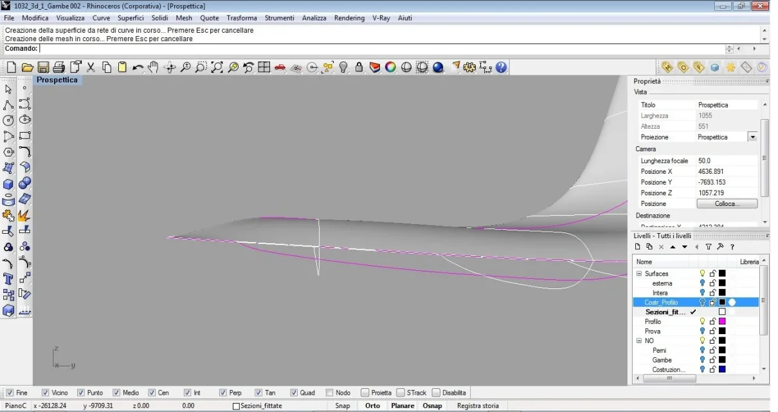Viewport: 778px width, 412px height.
Task: Open the Proiezione dropdown arrow
Action: [752, 137]
